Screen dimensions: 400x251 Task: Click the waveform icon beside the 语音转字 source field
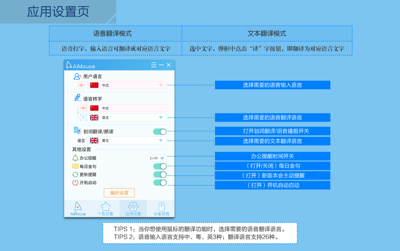click(84, 108)
